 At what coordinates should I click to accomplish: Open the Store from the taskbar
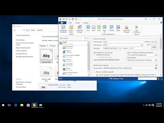point(28,105)
